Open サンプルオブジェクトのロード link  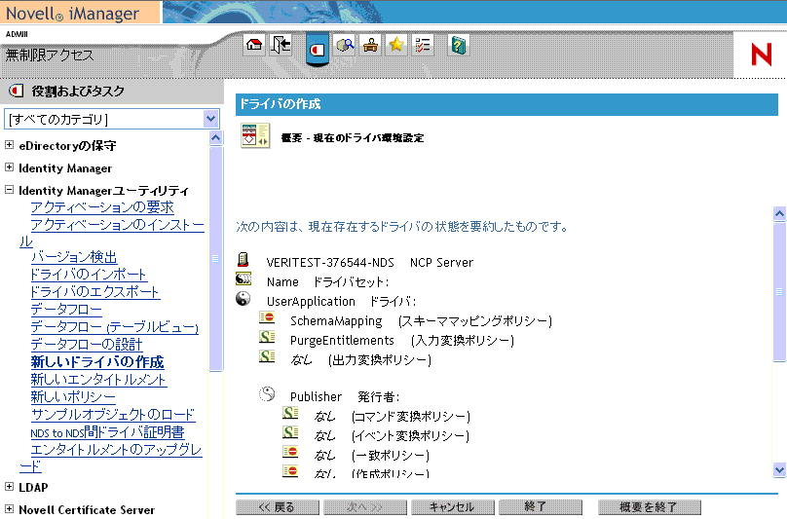[x=113, y=415]
